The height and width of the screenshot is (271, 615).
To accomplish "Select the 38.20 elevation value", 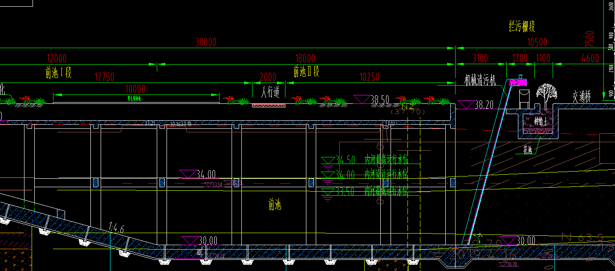I will [485, 105].
